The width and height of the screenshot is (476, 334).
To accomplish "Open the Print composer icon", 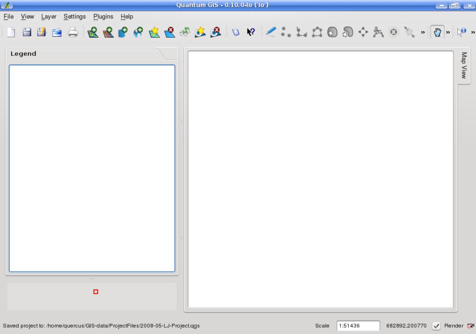I will (73, 32).
